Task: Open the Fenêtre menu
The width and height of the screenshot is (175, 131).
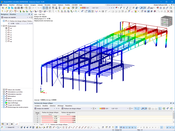Action: point(67,5)
